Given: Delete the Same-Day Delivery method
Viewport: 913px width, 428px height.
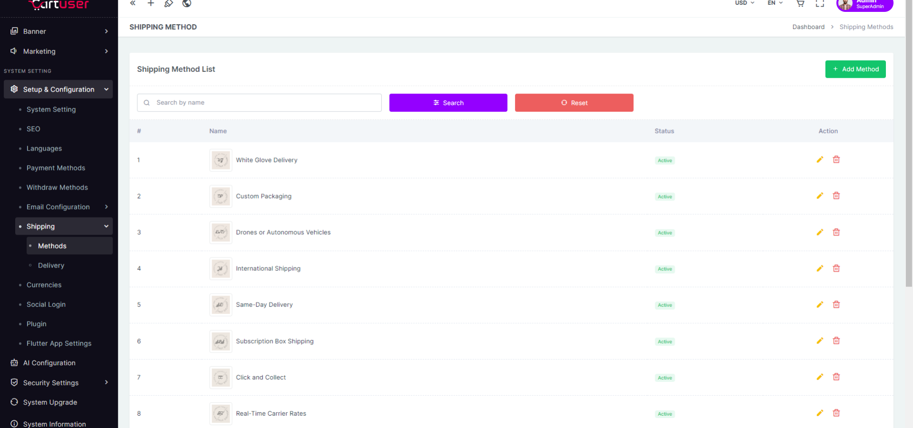Looking at the screenshot, I should pos(836,304).
